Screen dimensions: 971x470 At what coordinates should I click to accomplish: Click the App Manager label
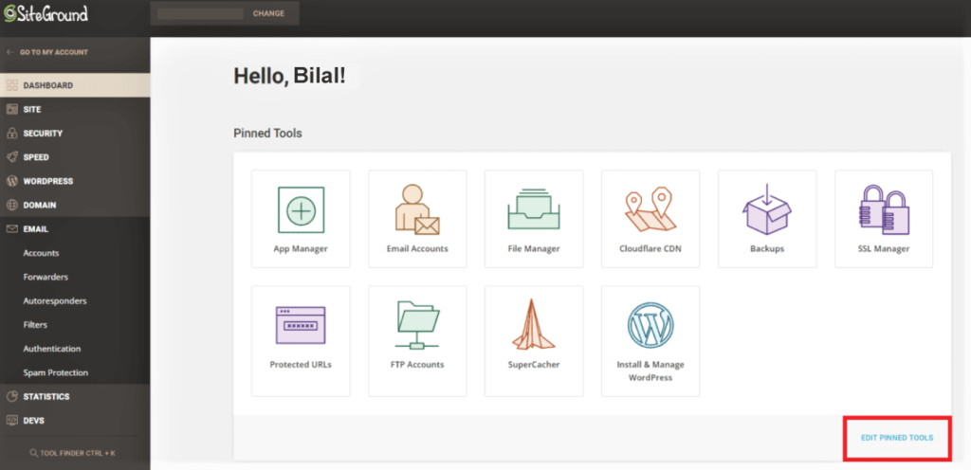point(301,249)
